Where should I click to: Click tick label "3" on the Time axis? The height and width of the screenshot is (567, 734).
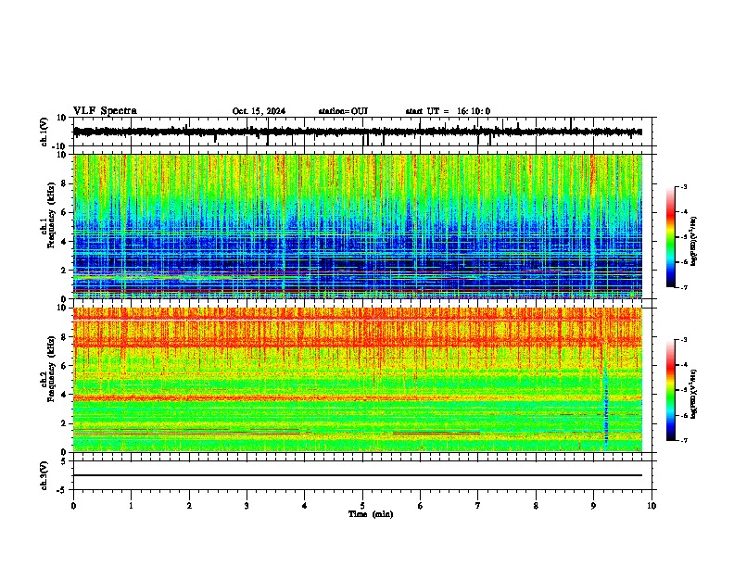click(247, 506)
